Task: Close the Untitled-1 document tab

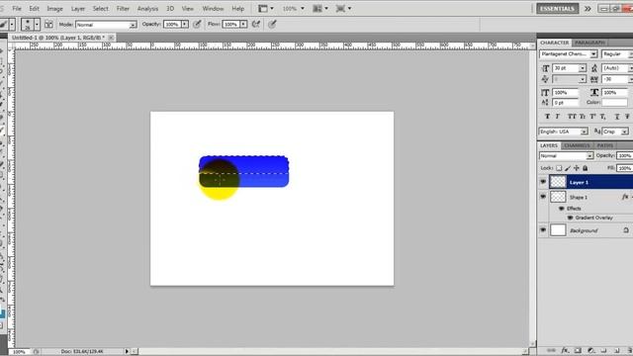Action: pyautogui.click(x=111, y=38)
